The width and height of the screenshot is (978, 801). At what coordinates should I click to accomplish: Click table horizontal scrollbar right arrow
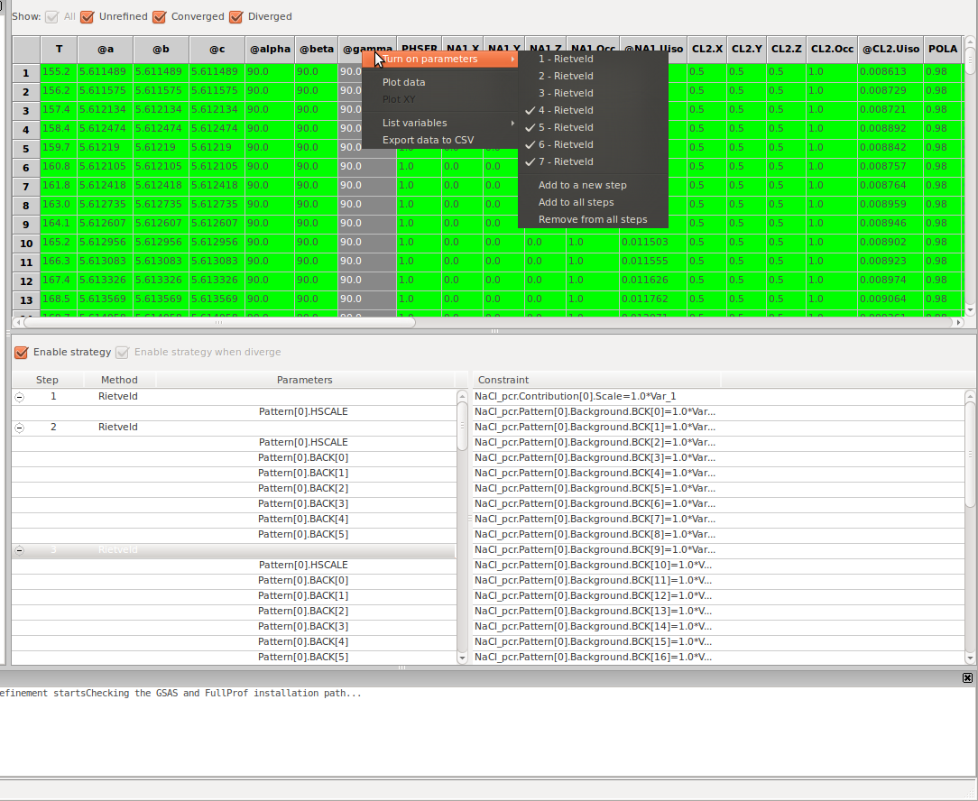point(959,323)
